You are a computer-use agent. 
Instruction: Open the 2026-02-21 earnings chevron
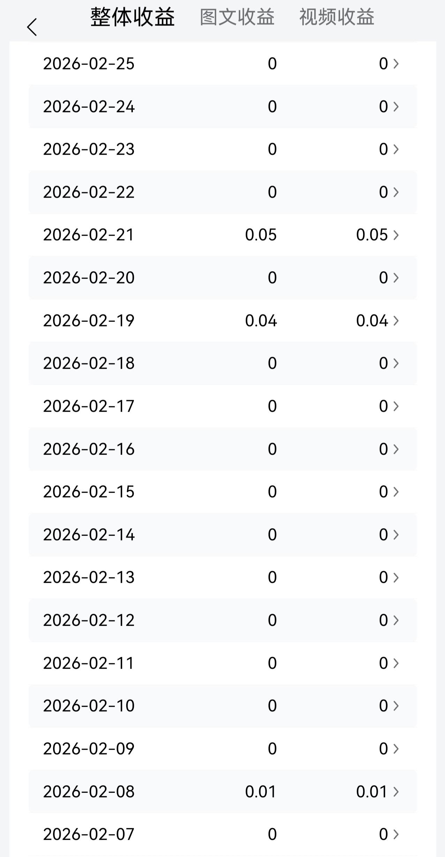[x=396, y=235]
